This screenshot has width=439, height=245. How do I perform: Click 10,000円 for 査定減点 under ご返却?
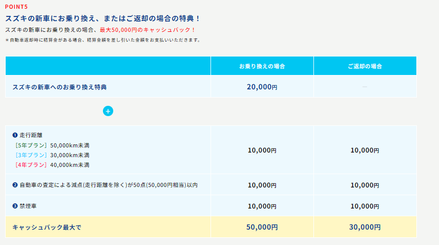point(365,185)
